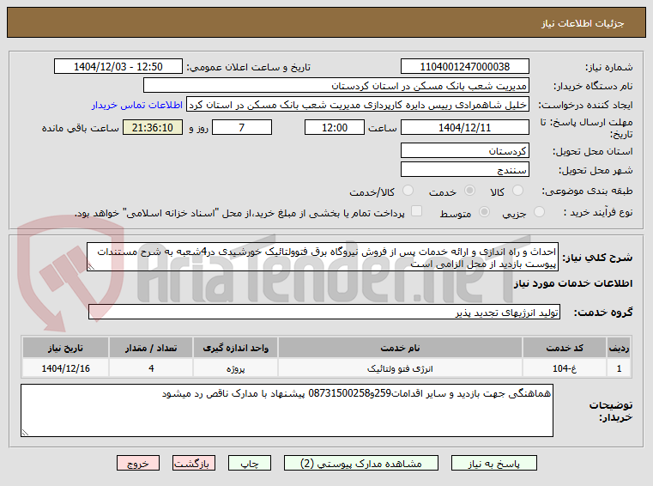
Task: Click the delivery province field کردستان
Action: 465,150
